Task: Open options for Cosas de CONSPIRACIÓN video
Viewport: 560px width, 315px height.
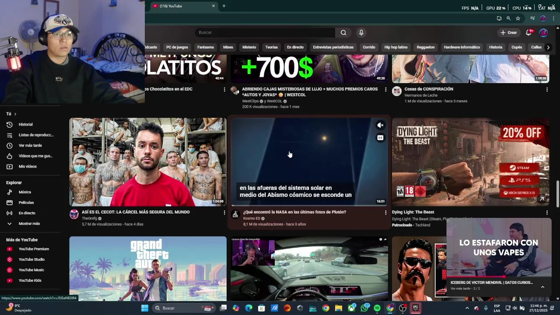Action: pyautogui.click(x=547, y=90)
